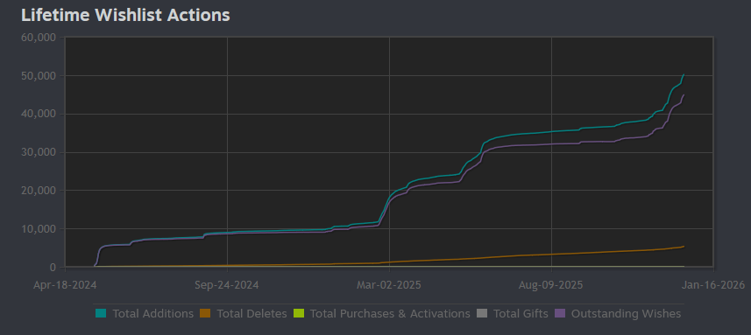Viewport: 751px width, 335px height.
Task: Click the 50,000 y-axis label
Action: click(39, 75)
